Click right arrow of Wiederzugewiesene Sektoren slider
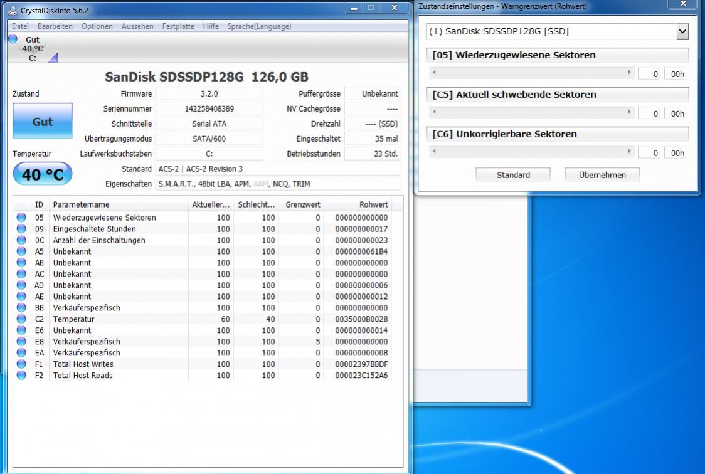 click(629, 72)
